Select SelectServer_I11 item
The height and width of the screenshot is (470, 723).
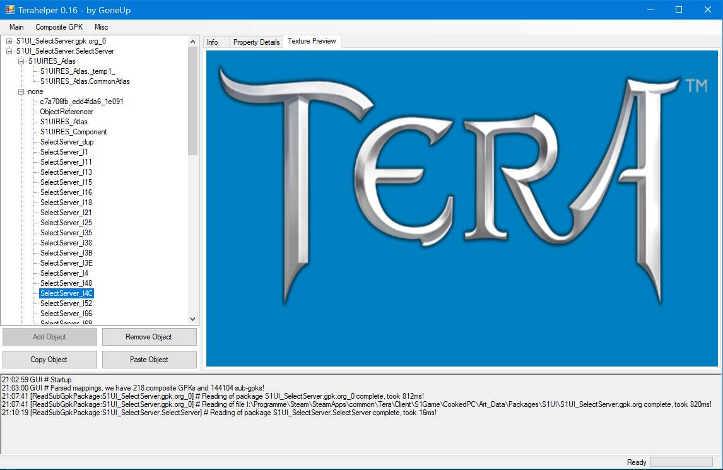(x=66, y=162)
